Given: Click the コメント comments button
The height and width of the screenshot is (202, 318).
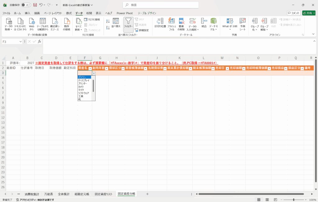Looking at the screenshot, I should pyautogui.click(x=294, y=13).
